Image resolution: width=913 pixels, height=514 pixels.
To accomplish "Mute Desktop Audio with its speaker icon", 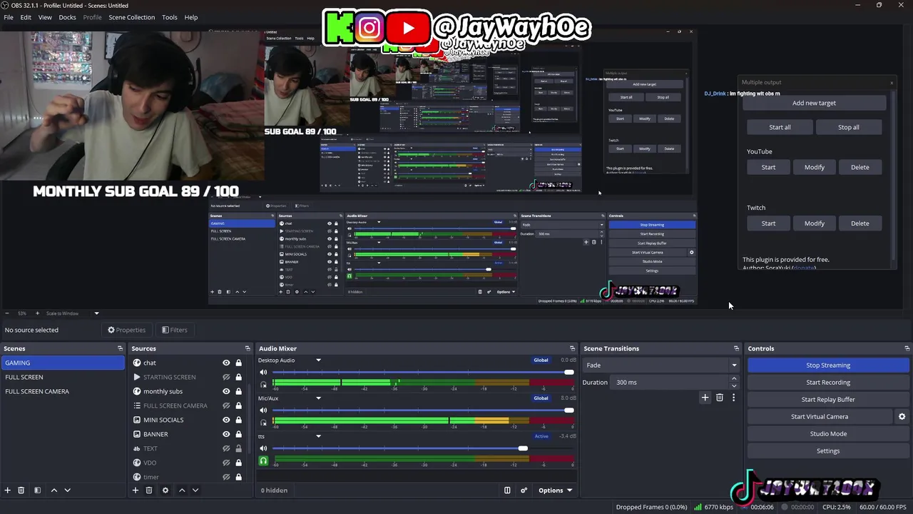I will 263,373.
